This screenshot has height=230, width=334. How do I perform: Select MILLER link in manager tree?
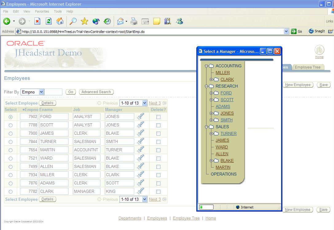(x=222, y=73)
